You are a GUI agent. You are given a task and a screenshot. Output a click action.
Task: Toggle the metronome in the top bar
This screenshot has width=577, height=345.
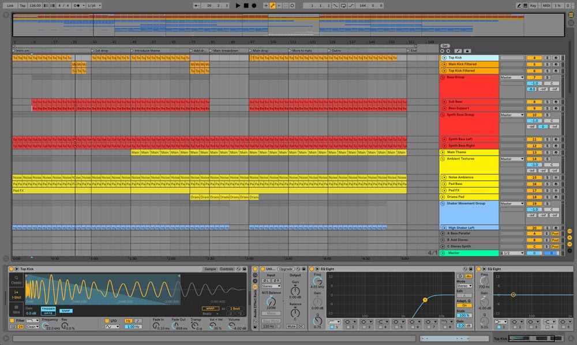[77, 5]
